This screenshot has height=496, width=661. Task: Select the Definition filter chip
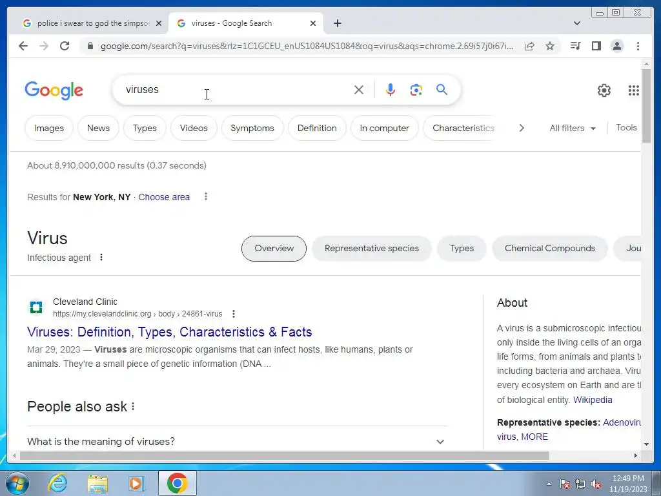[x=317, y=128]
